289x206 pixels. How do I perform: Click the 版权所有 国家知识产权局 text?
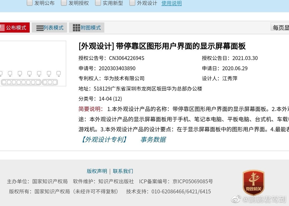(x=39, y=192)
